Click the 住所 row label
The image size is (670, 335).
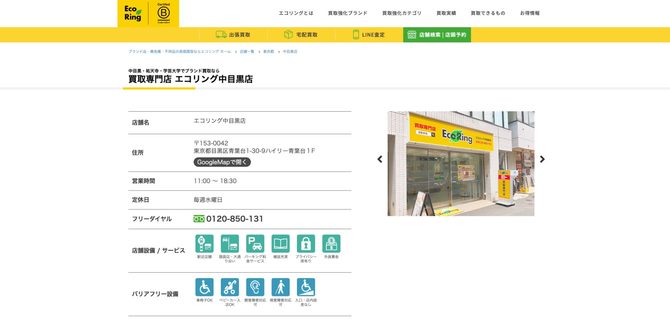pos(137,152)
